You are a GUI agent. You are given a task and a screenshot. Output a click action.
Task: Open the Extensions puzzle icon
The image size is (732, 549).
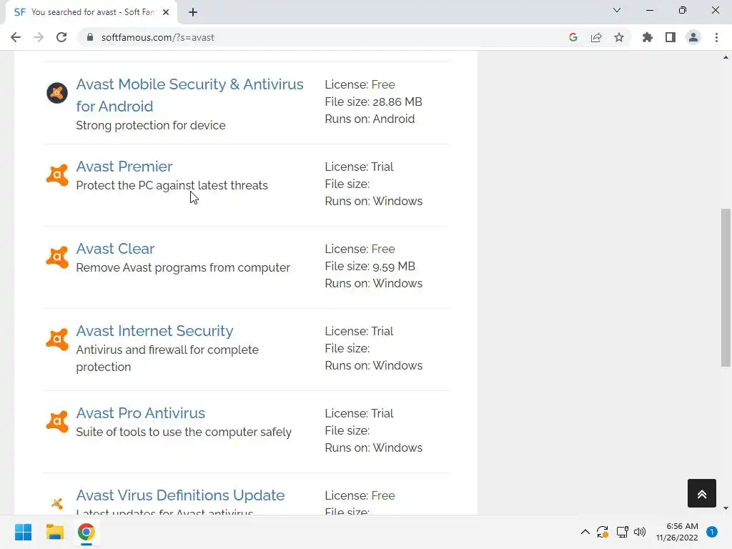[x=648, y=37]
